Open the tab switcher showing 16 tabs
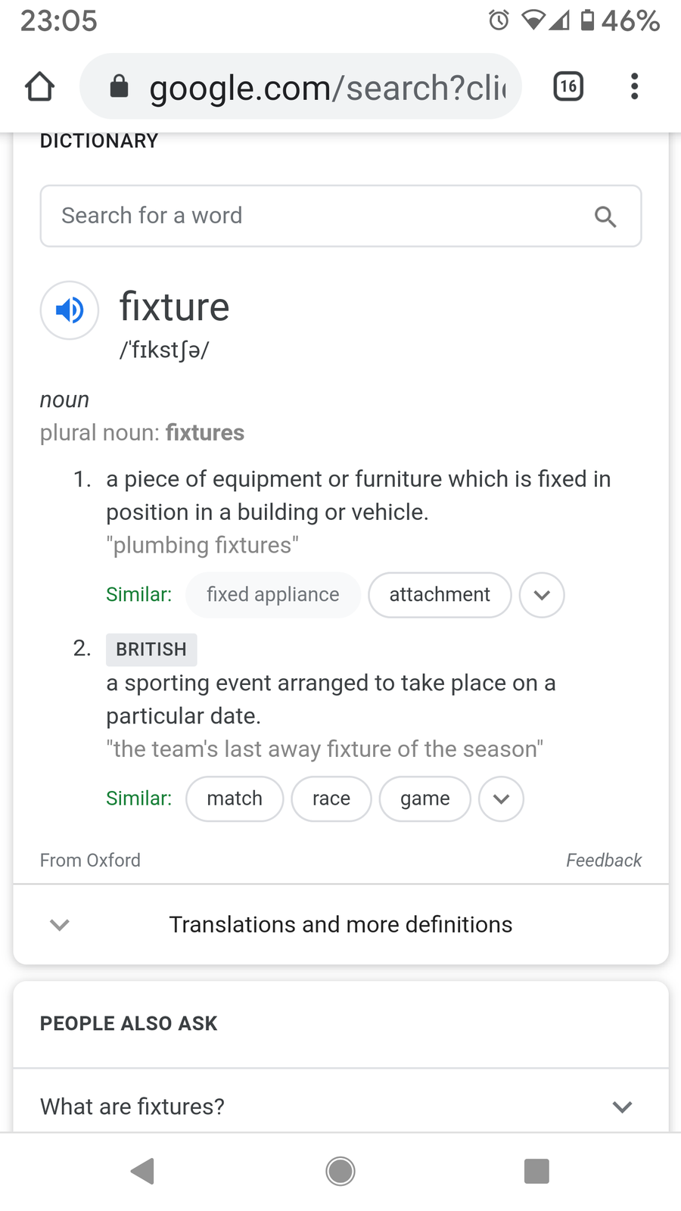Viewport: 681px width, 1211px height. (x=568, y=86)
